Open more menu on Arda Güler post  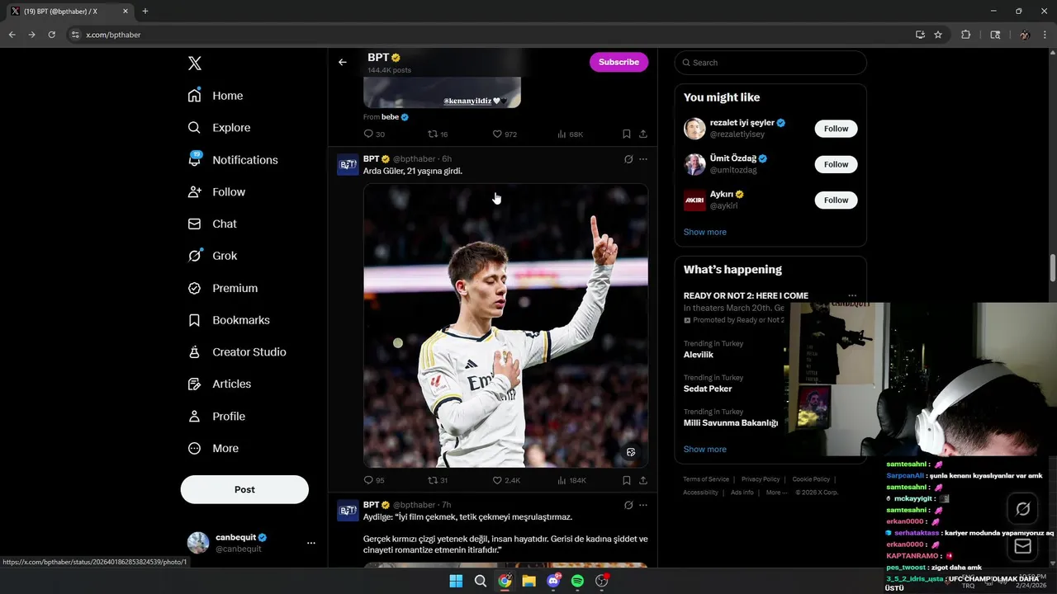click(643, 159)
